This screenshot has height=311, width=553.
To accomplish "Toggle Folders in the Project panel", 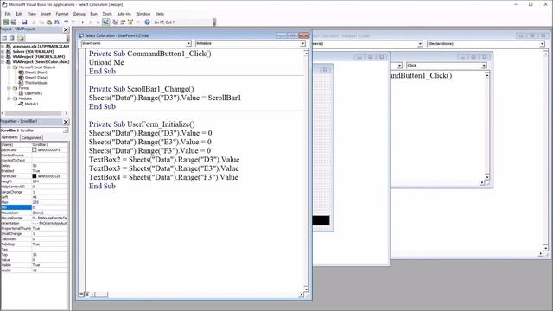I will [21, 38].
